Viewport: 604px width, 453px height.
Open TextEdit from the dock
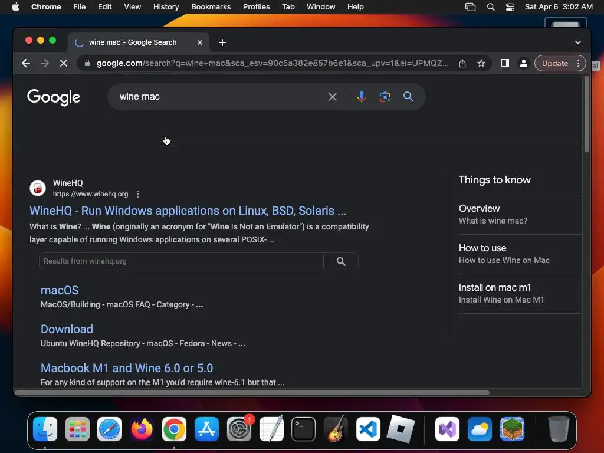pos(271,429)
